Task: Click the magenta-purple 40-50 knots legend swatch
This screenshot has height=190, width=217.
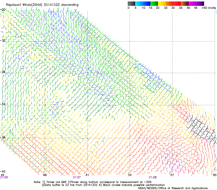Action: point(196,4)
